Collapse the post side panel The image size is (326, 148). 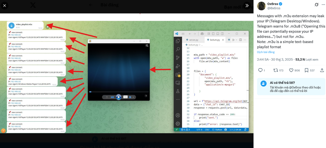[246, 5]
